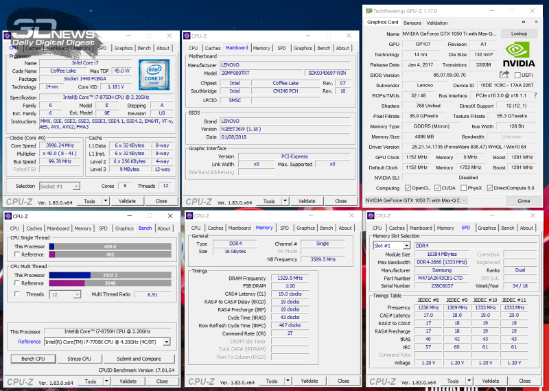Open SPD tab in Memory window
Image resolution: width=549 pixels, height=391 pixels.
[284, 228]
